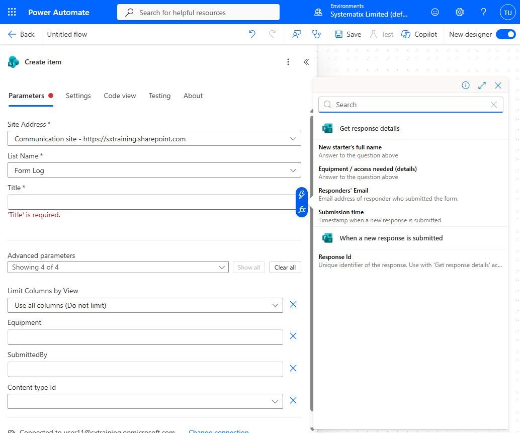Insert Submission time dynamic content
Viewport: 520px width, 433px height.
click(410, 216)
